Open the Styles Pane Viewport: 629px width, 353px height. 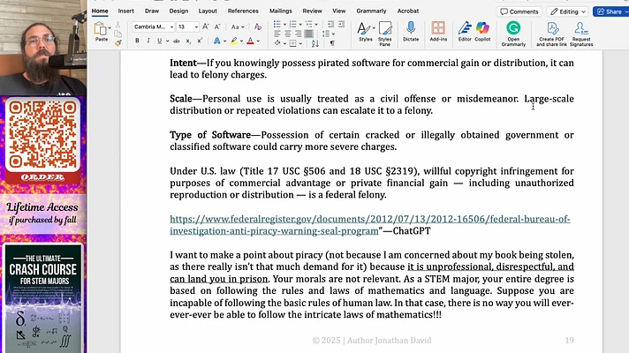(384, 34)
